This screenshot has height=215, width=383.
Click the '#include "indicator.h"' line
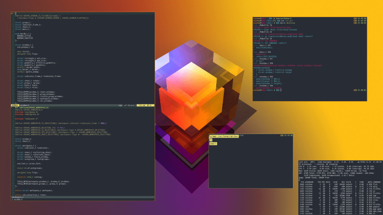26,119
